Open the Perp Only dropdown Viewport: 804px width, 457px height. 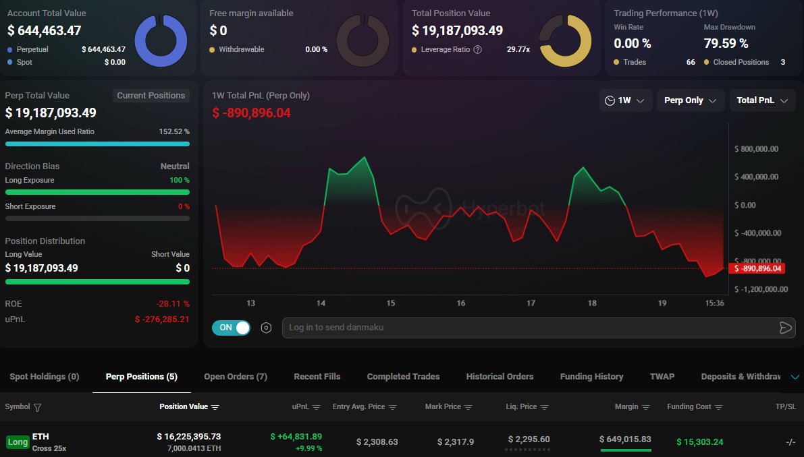690,100
